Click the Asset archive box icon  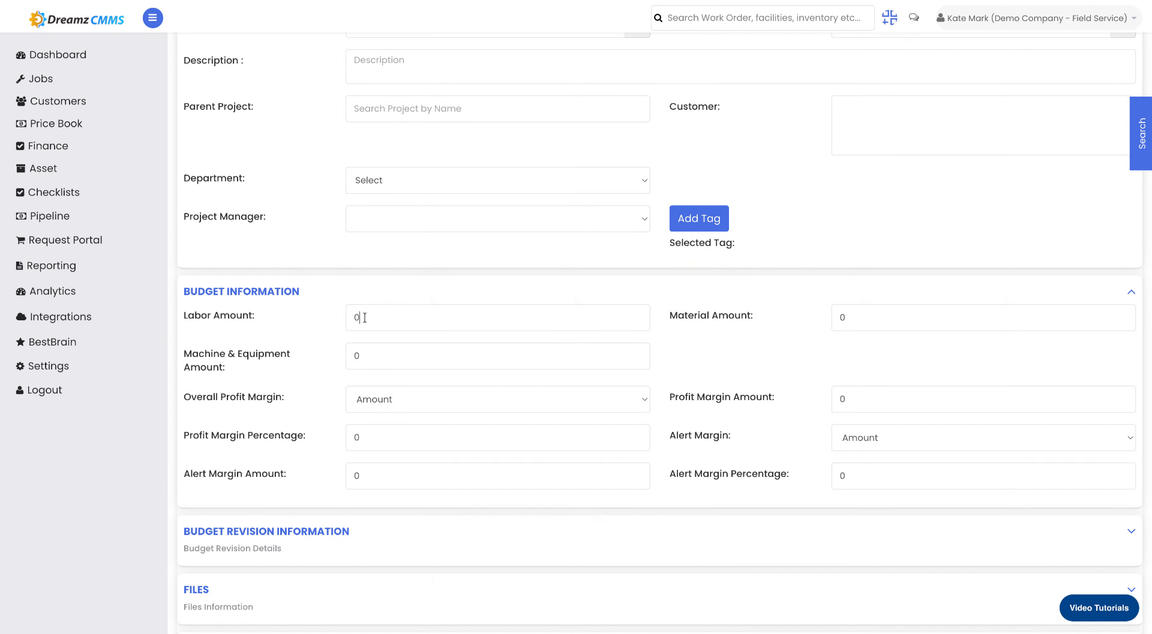point(21,169)
